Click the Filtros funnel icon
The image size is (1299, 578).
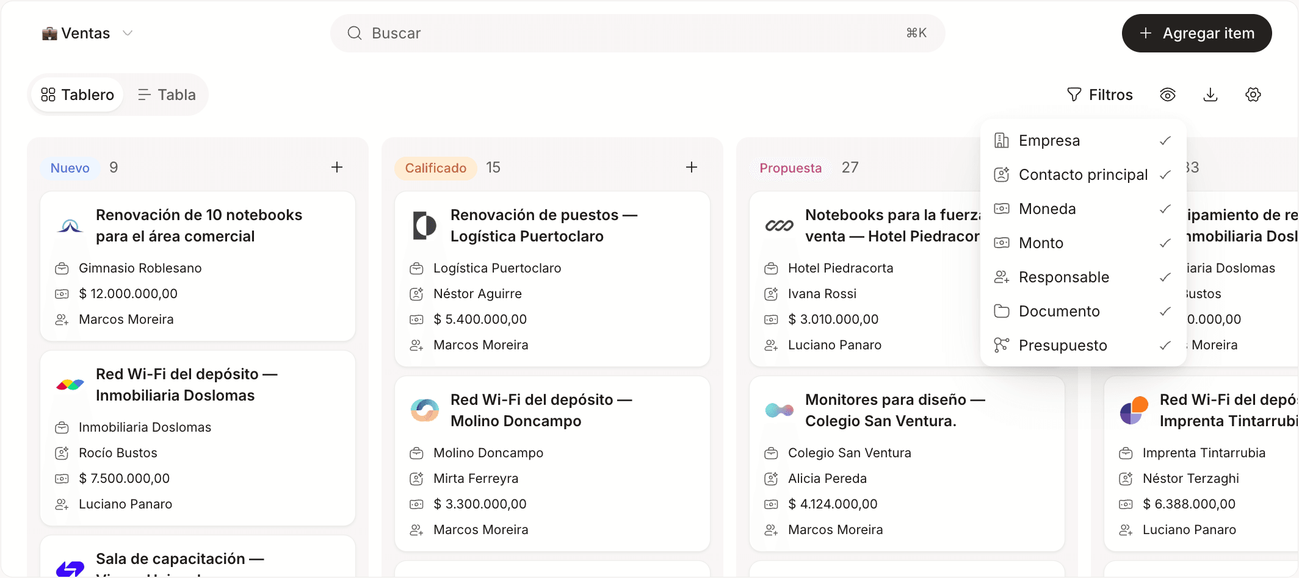(x=1074, y=95)
